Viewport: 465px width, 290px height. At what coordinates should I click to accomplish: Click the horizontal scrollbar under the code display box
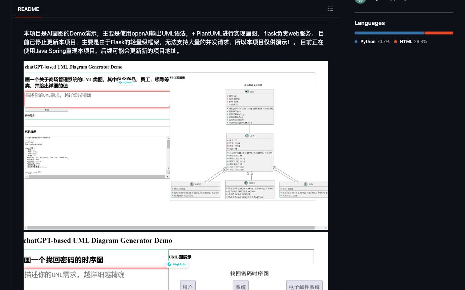coord(96,177)
